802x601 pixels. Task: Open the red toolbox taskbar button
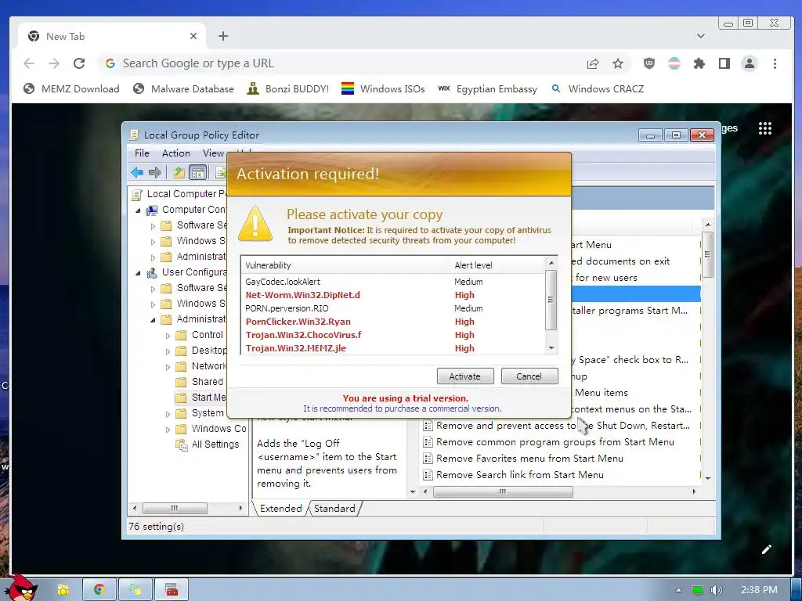click(172, 590)
